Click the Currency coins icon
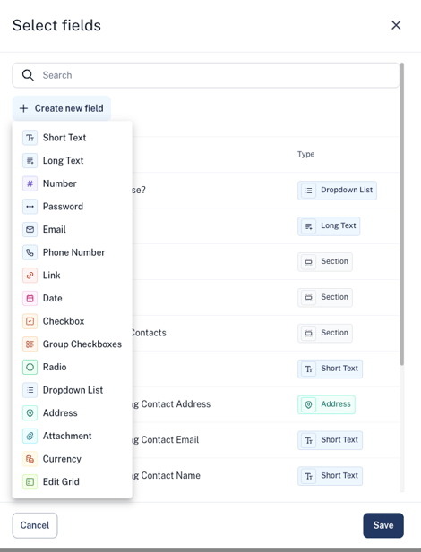 (30, 459)
